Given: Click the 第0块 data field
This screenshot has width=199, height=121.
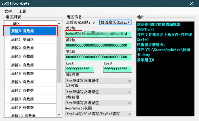Looking at the screenshot, I should click(99, 34).
